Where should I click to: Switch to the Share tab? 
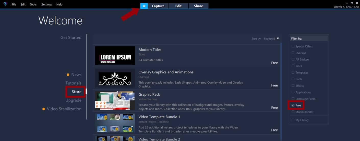198,6
